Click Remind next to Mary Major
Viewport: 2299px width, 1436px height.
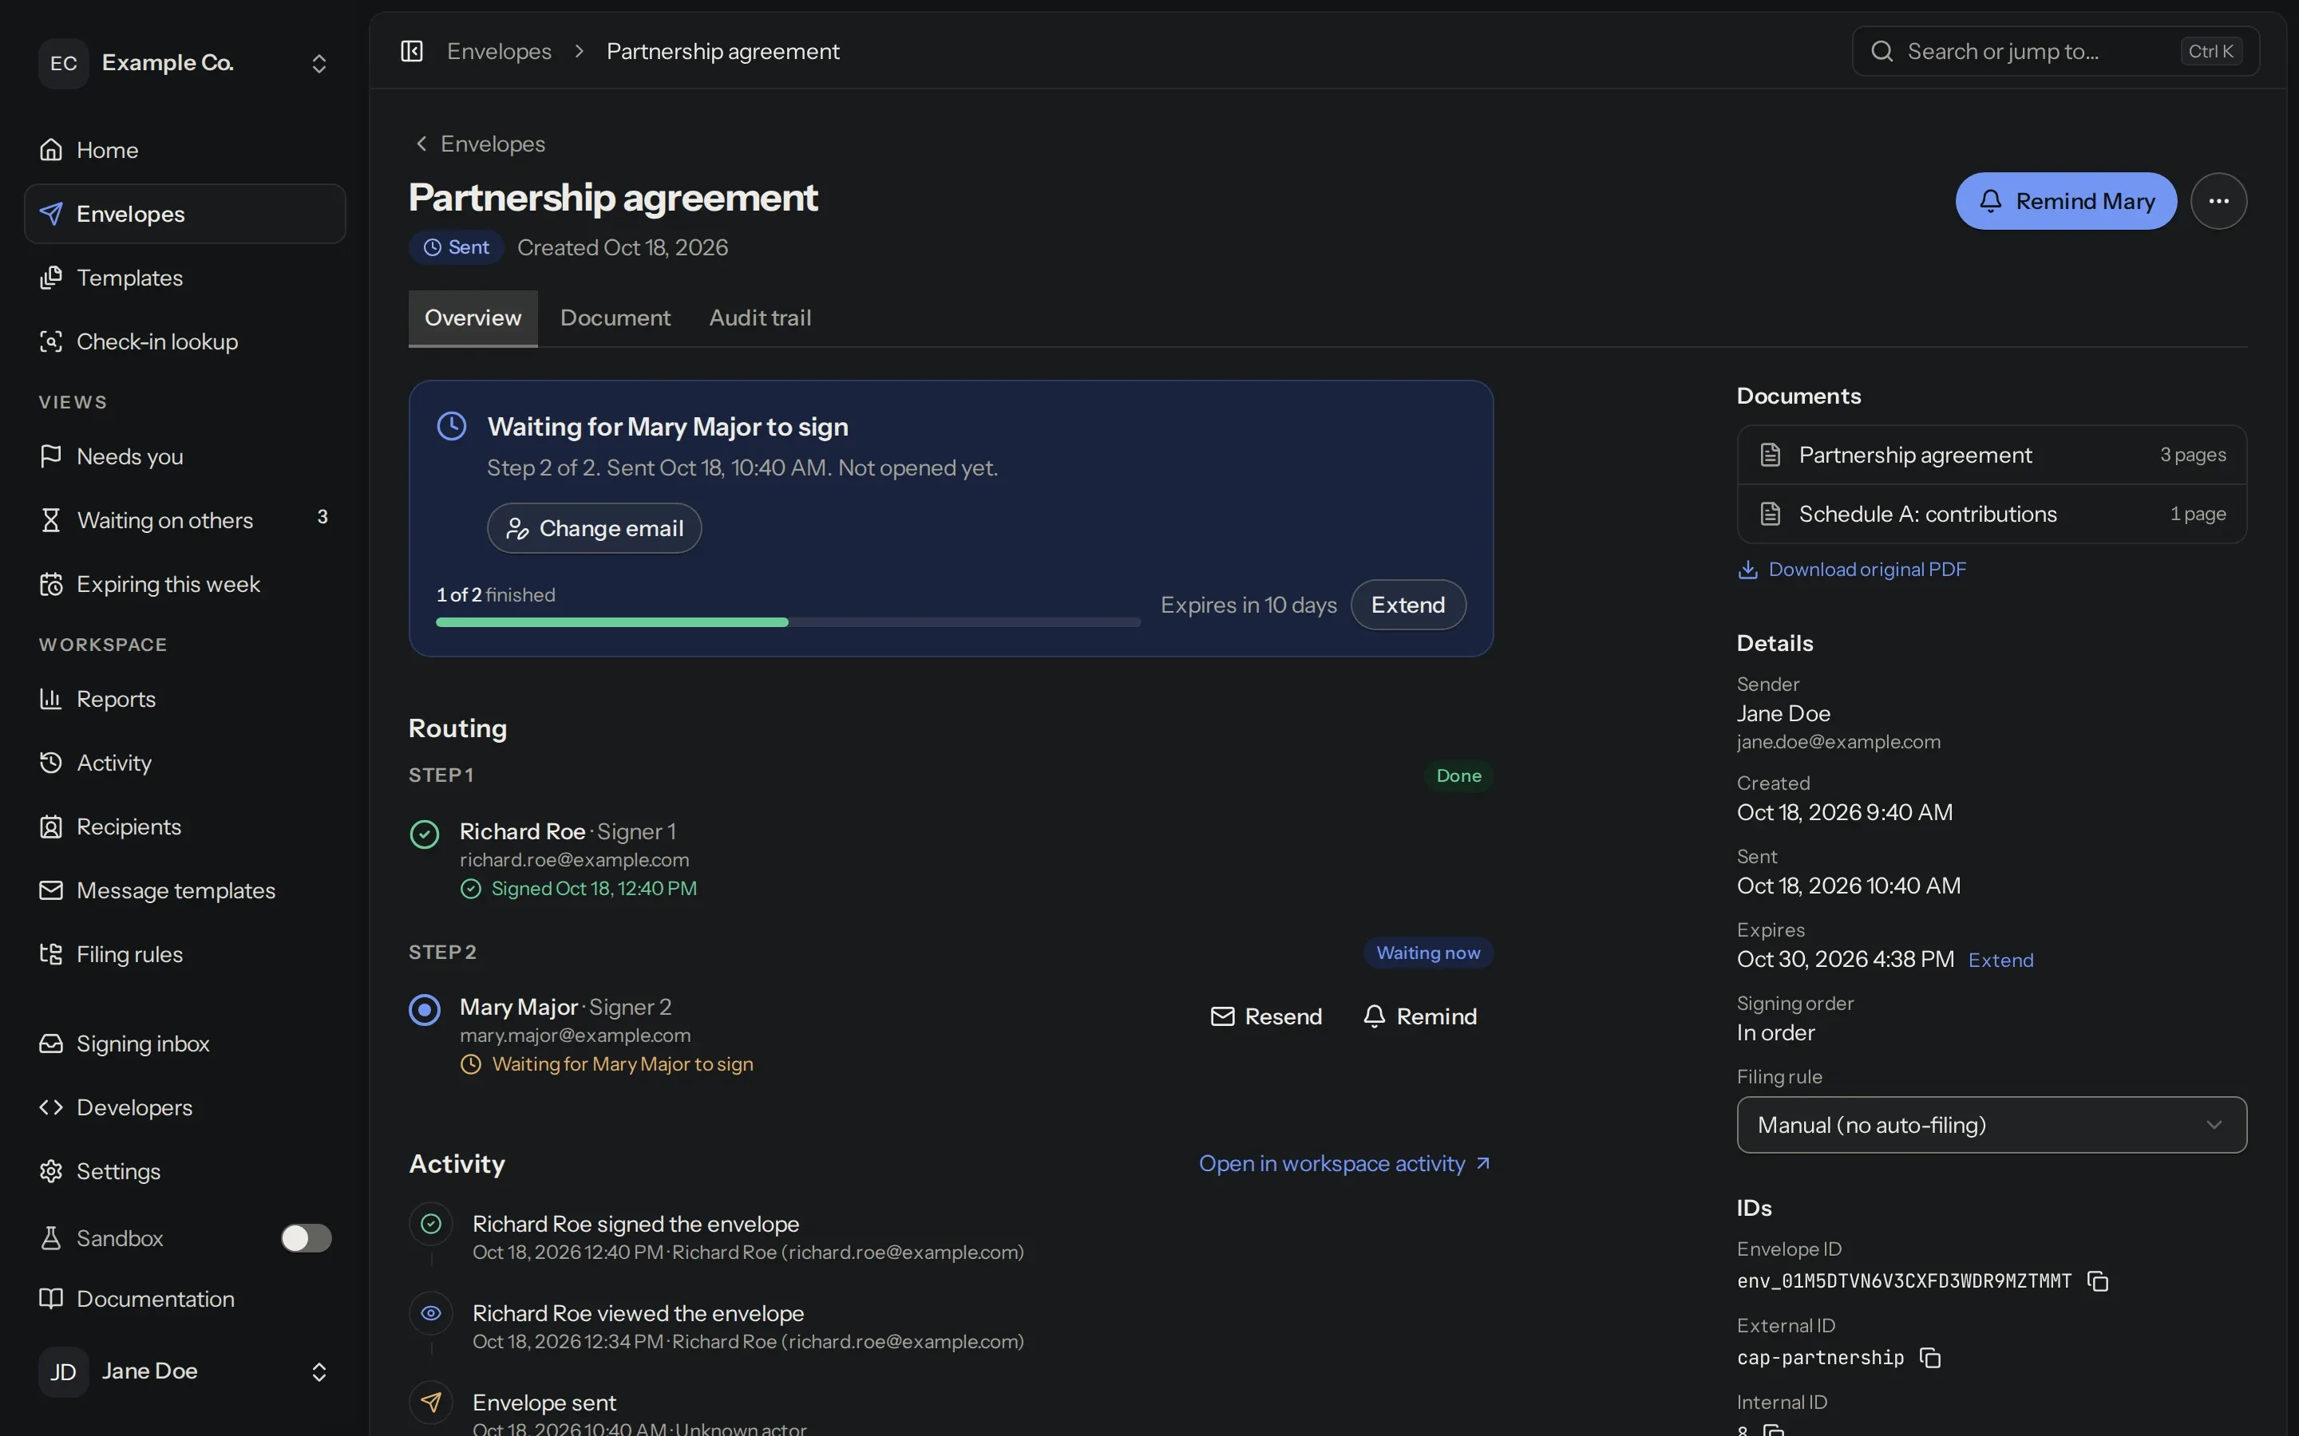1419,1017
